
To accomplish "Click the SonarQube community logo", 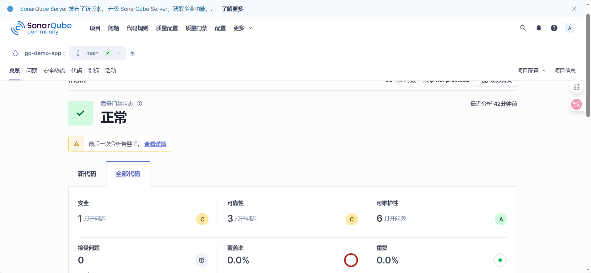I will click(x=41, y=28).
